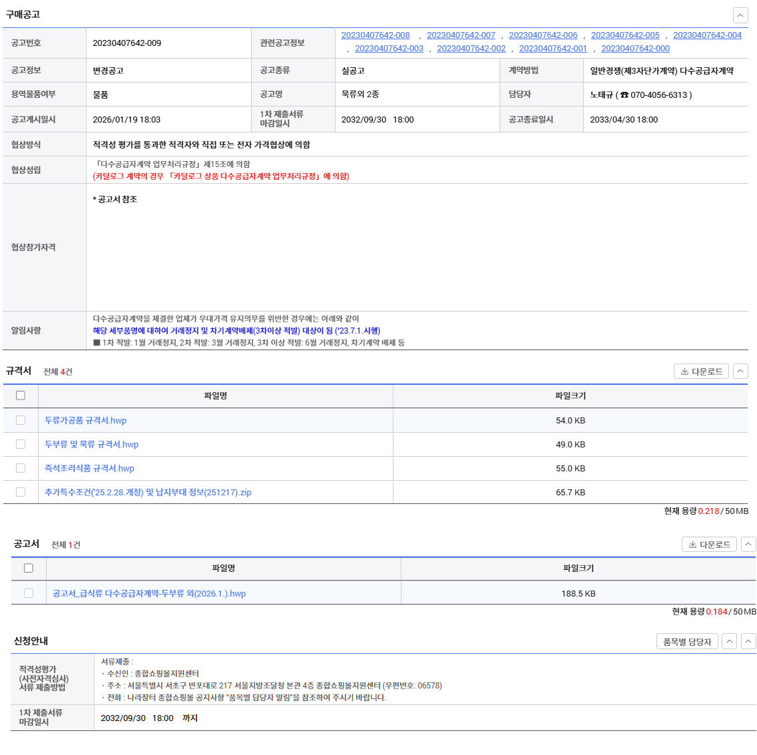Screen dimensions: 757x755
Task: Click the 품목별 담당자 button
Action: [687, 642]
